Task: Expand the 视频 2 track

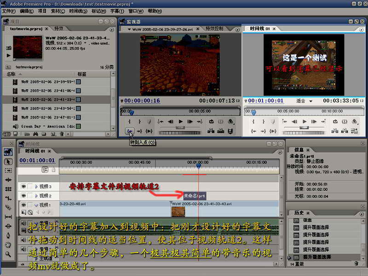Action: coord(36,196)
